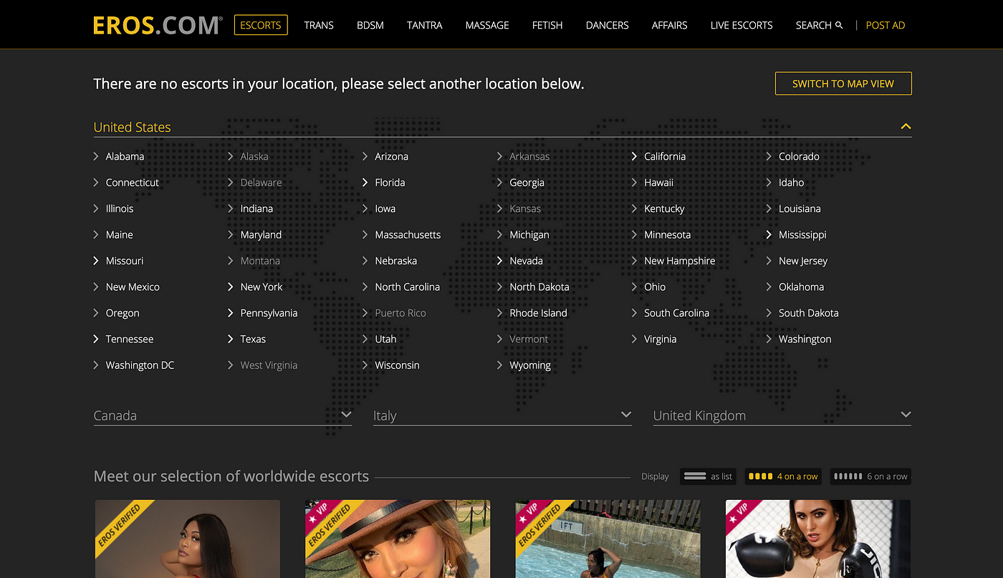Image resolution: width=1003 pixels, height=578 pixels.
Task: Open the Live Escorts menu item
Action: point(742,25)
